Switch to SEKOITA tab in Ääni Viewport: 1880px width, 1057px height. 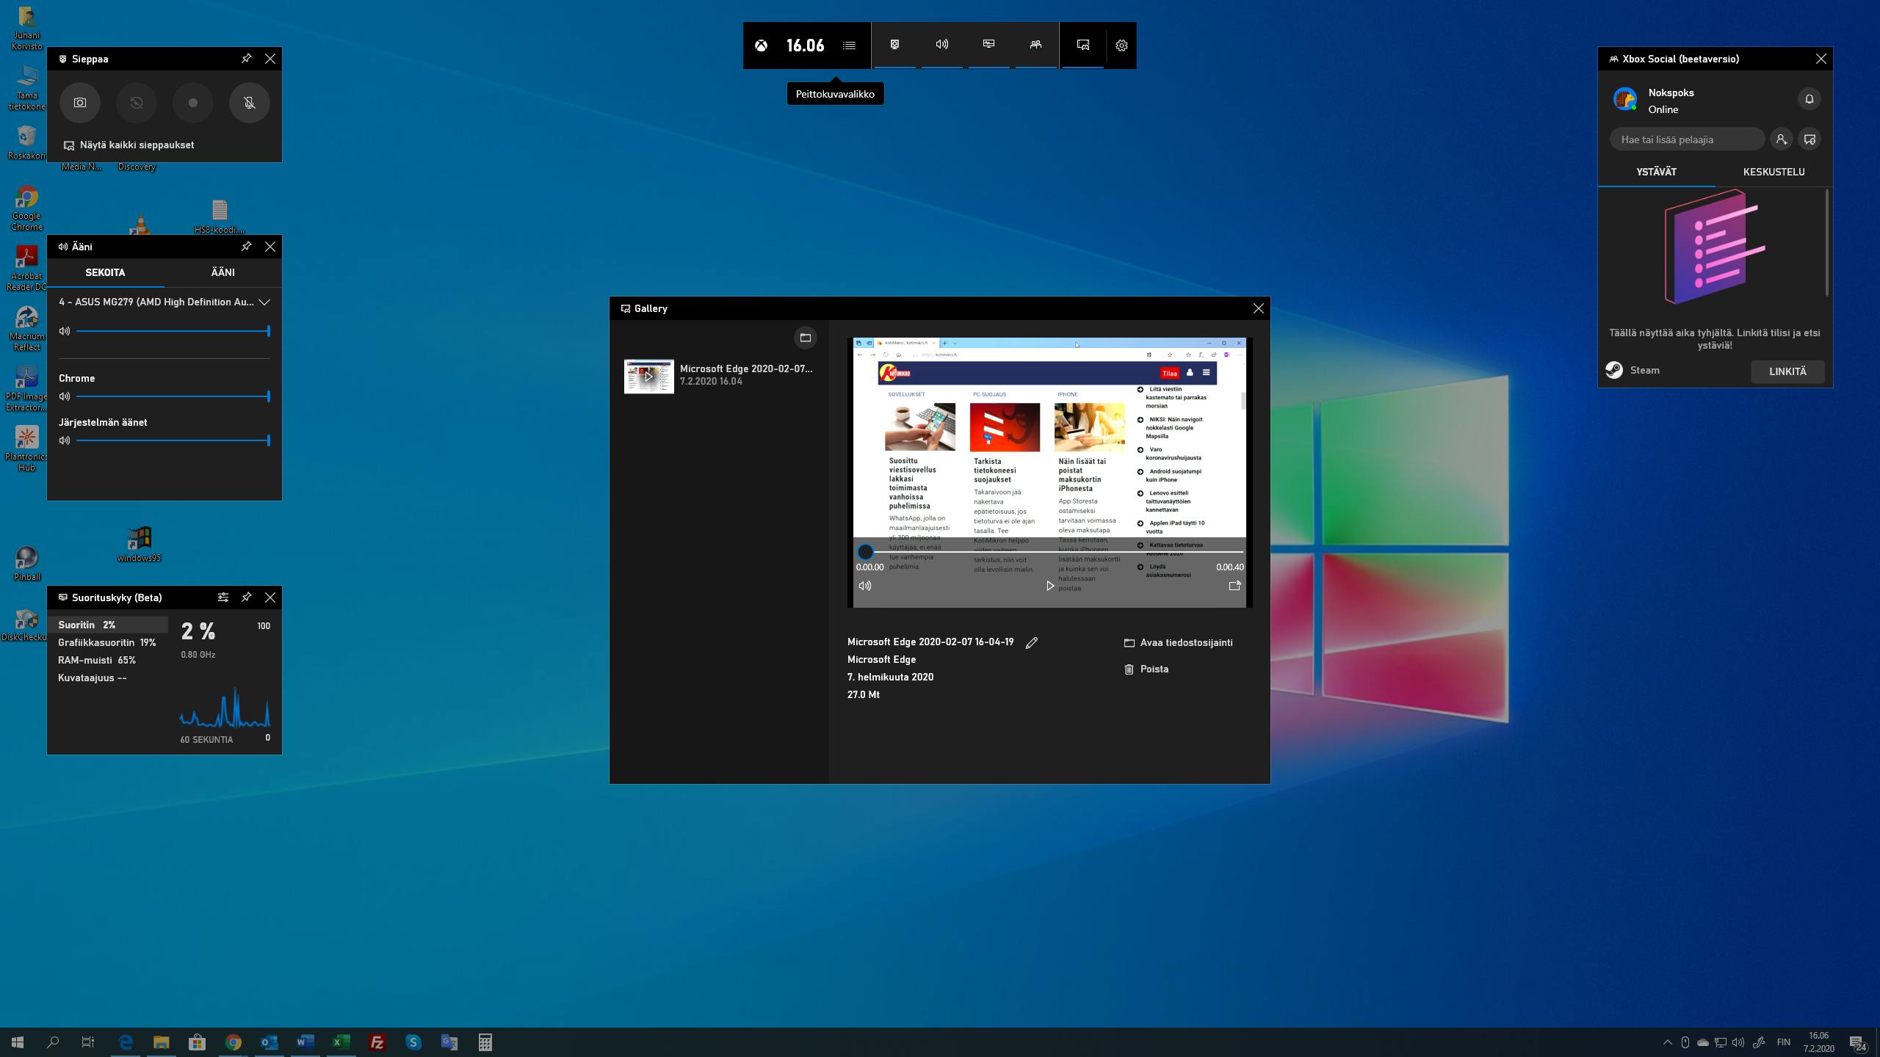pyautogui.click(x=105, y=272)
